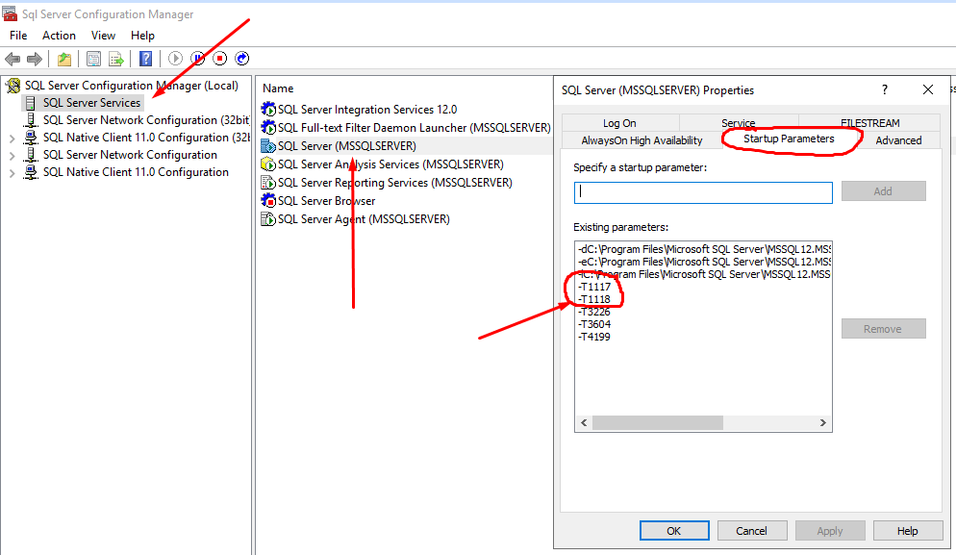The image size is (956, 555).
Task: Select SQL Server Network Configuration (32bit) tree node
Action: 146,120
